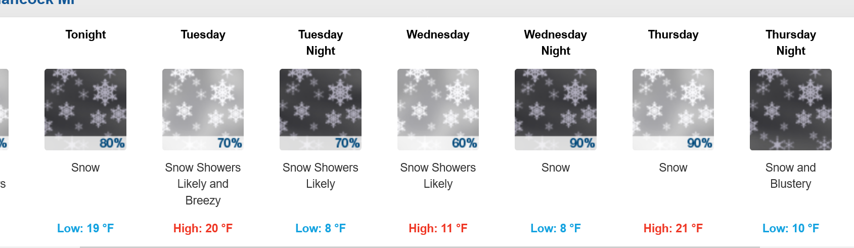Select the Tonight period label
854x248 pixels.
point(85,34)
